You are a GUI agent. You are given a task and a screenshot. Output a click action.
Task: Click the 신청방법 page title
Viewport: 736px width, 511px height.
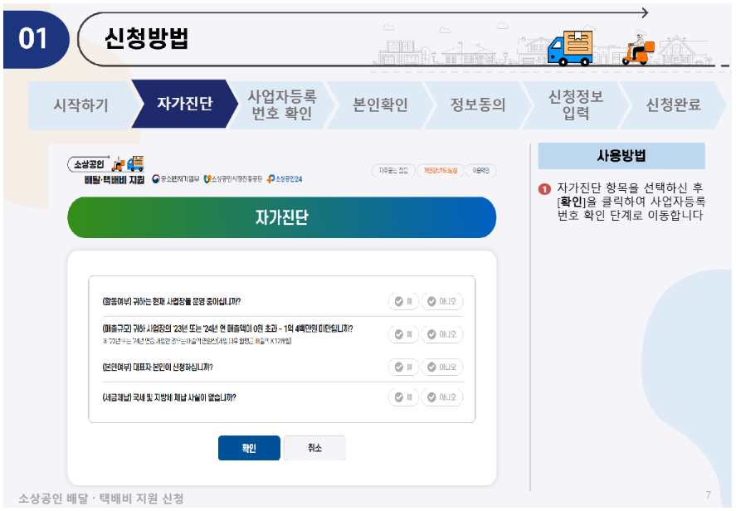coord(146,38)
